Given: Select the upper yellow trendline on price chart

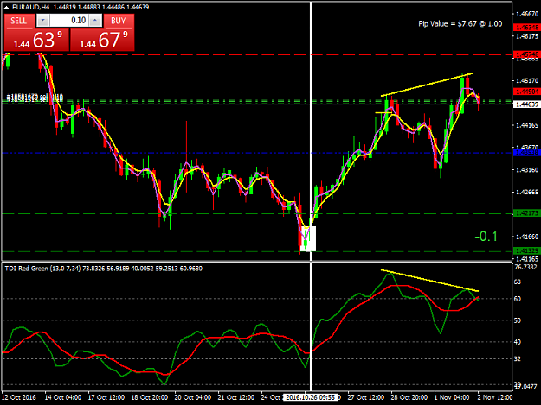Looking at the screenshot, I should 427,85.
